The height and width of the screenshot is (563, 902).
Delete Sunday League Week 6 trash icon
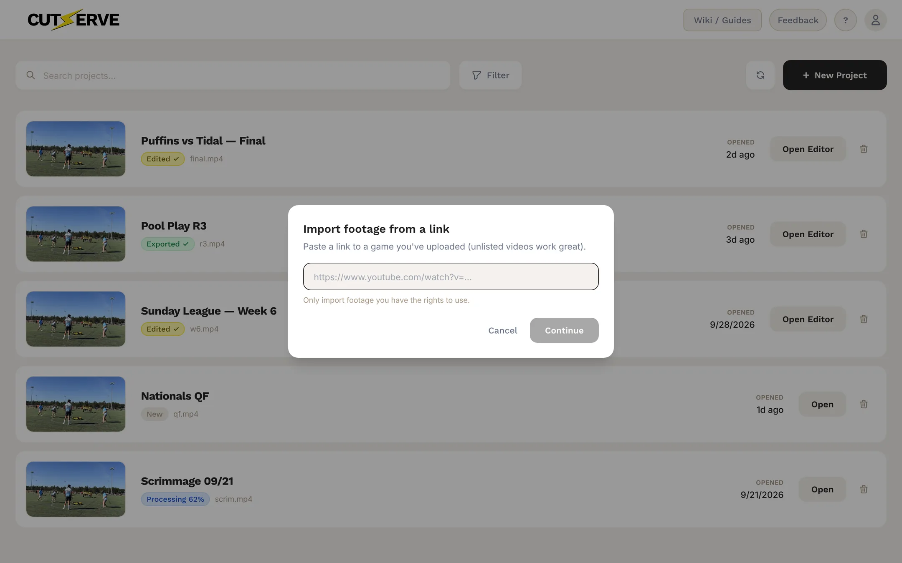tap(864, 319)
